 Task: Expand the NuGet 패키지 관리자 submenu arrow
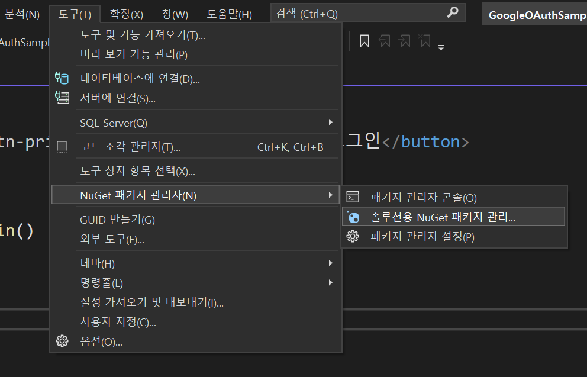tap(330, 195)
